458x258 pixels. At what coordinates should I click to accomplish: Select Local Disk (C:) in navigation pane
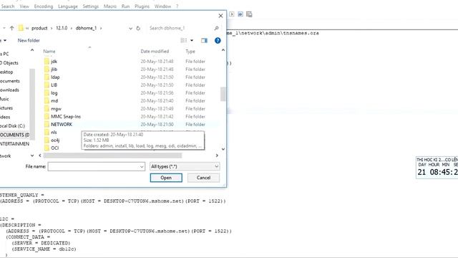[13, 126]
